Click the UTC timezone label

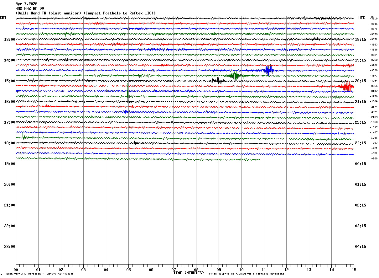[x=362, y=18]
